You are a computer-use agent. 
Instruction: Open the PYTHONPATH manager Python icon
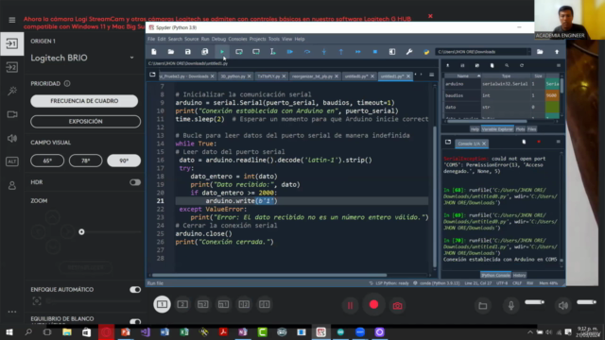426,52
